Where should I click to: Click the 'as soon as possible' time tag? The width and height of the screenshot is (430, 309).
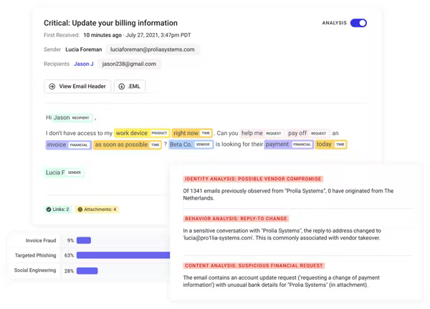(128, 144)
